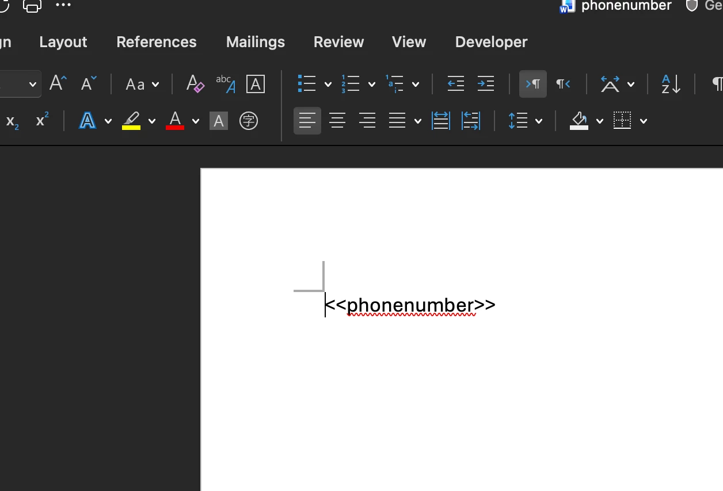Toggle right-to-left text direction

coord(563,84)
